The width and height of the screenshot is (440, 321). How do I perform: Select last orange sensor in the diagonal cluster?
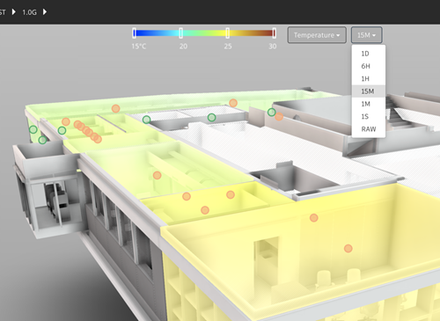tap(98, 139)
